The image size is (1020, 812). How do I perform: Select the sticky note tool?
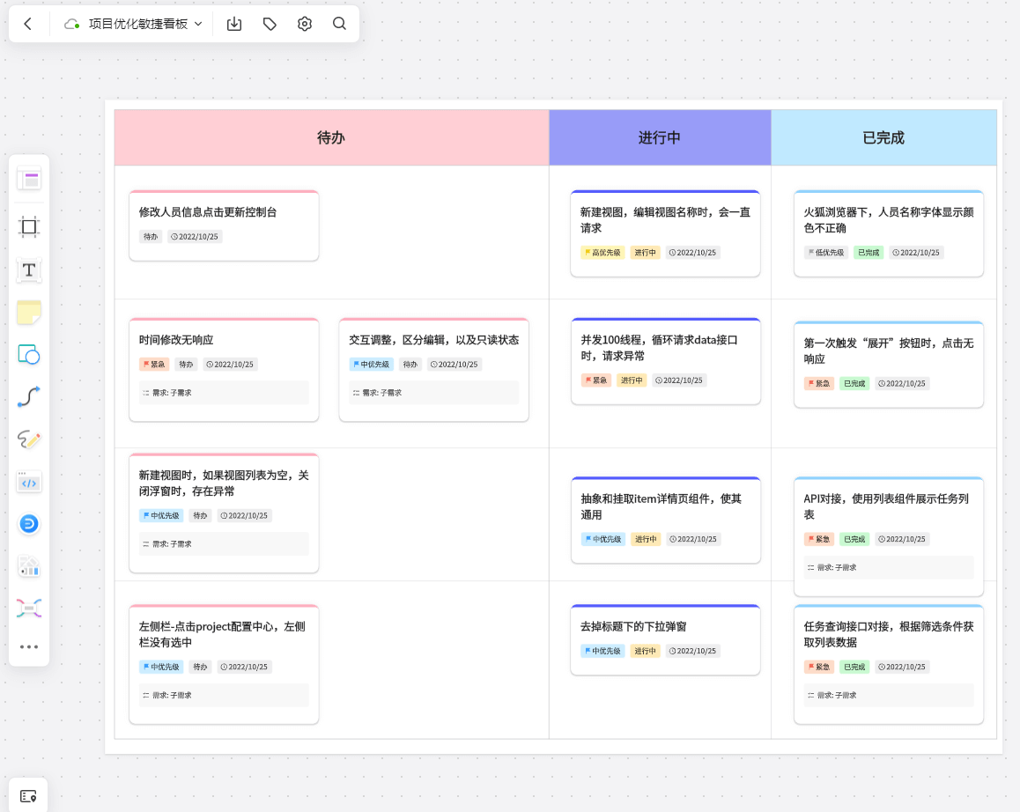29,313
